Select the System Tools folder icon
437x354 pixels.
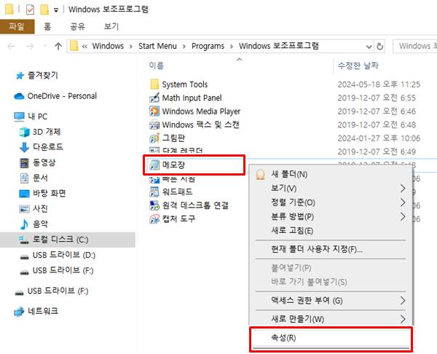[x=154, y=84]
